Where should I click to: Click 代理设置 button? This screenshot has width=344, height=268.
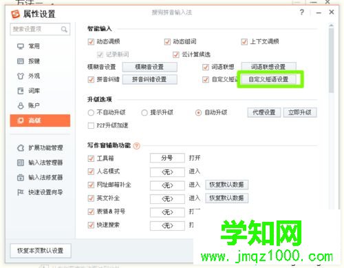[264, 112]
